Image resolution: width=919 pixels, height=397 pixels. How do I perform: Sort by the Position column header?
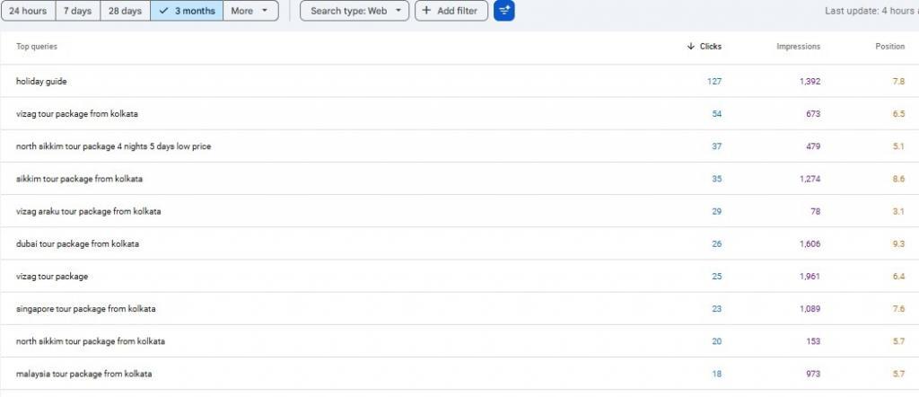[889, 47]
